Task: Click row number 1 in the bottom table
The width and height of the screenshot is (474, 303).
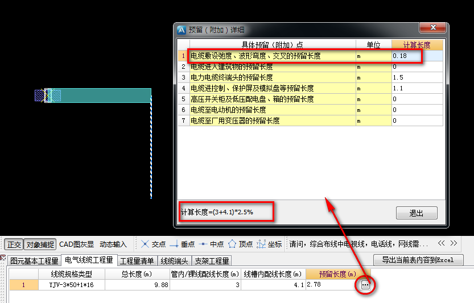Action: click(x=23, y=285)
